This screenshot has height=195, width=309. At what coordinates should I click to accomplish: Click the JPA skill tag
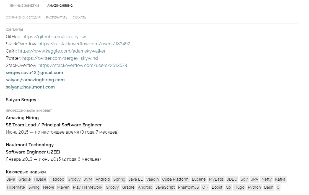click(255, 179)
